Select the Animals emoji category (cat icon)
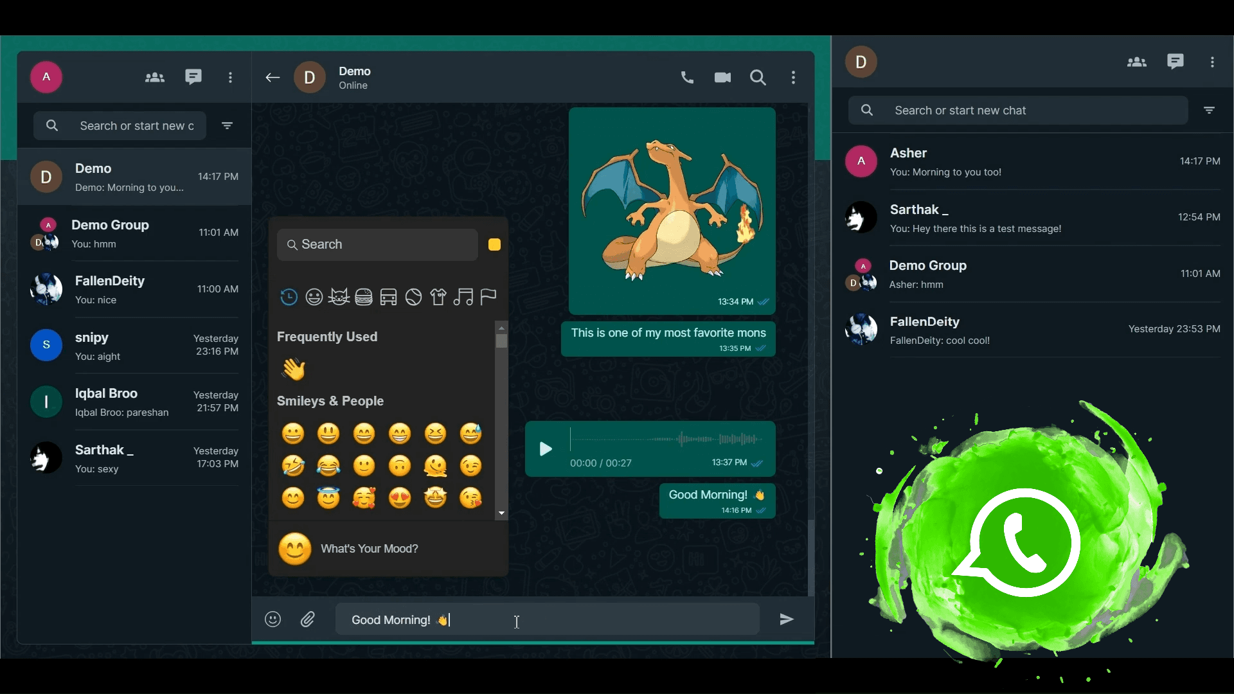The image size is (1234, 694). [x=339, y=297]
